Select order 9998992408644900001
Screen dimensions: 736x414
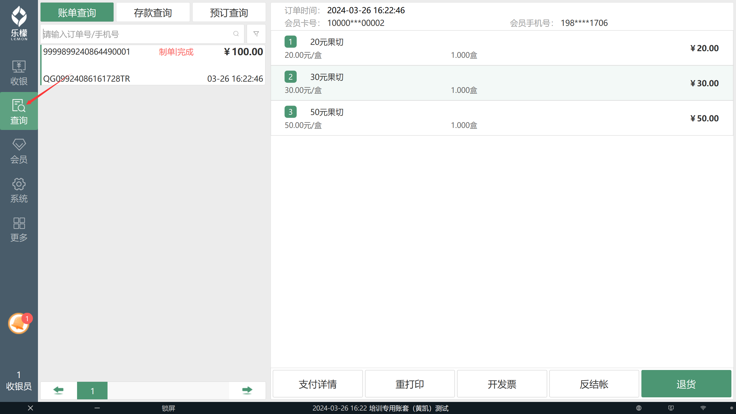[x=87, y=52]
